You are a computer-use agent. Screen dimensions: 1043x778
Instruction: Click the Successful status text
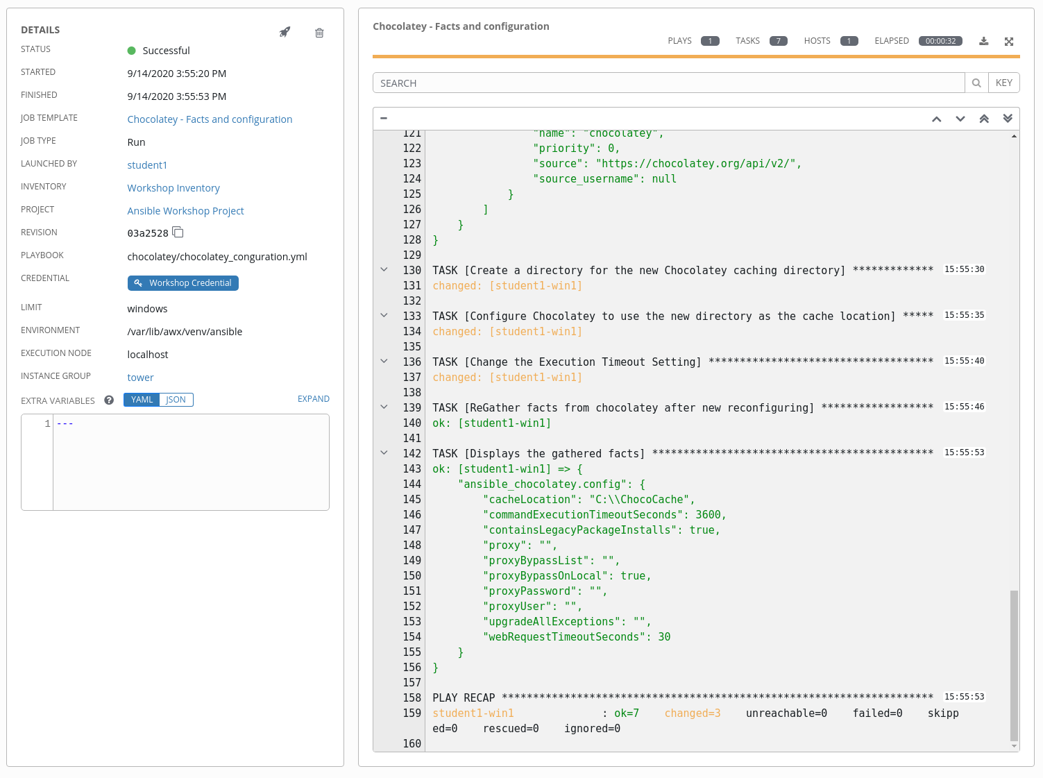click(166, 51)
